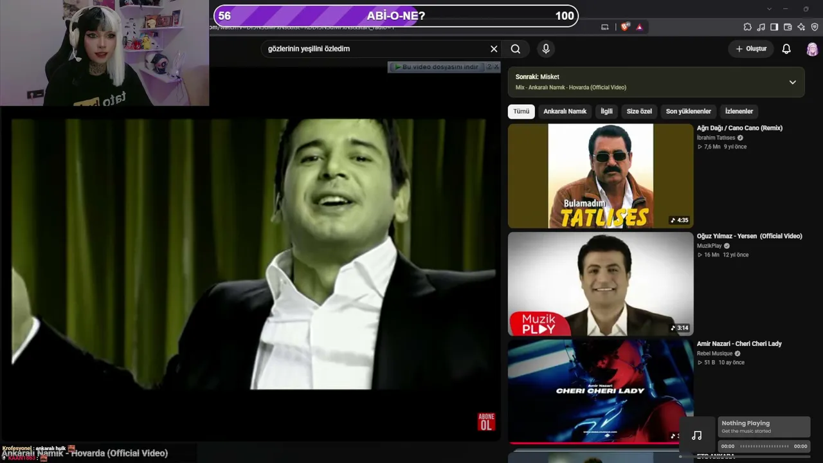Select the Tümü filter chip
823x463 pixels.
tap(521, 111)
